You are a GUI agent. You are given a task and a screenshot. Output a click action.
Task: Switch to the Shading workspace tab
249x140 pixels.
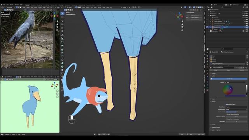(x=61, y=5)
